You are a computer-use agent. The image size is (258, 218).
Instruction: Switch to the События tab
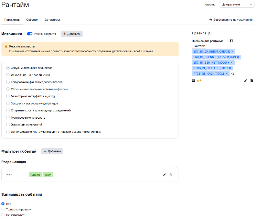coord(32,20)
